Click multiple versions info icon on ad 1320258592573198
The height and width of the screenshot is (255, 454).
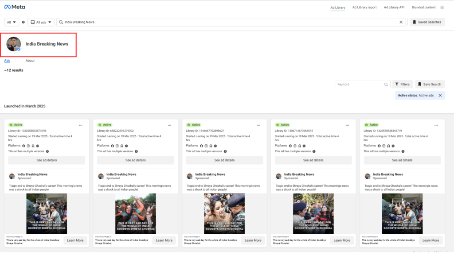[47, 151]
